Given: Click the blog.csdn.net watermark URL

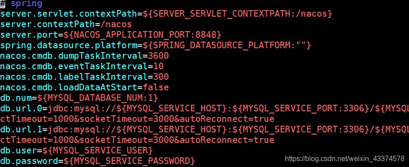Looking at the screenshot, I should point(345,158).
